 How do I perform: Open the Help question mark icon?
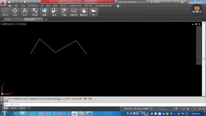[182, 2]
